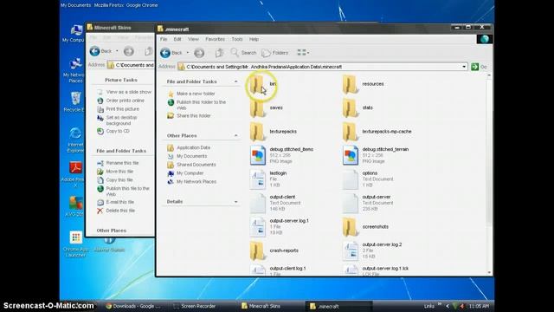554x312 pixels.
Task: Switch to Minecraft Skins taskbar button
Action: tap(261, 306)
